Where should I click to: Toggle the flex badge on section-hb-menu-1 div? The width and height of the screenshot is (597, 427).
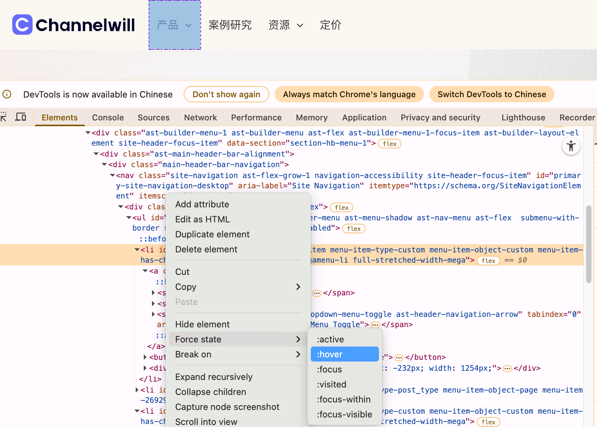tap(389, 144)
